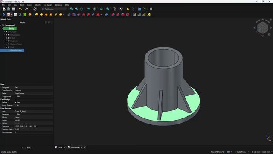Click the Revolution tool icon
This screenshot has height=154, width=273.
[41, 15]
